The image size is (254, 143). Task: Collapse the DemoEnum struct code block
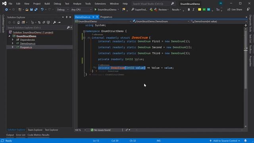(84, 38)
